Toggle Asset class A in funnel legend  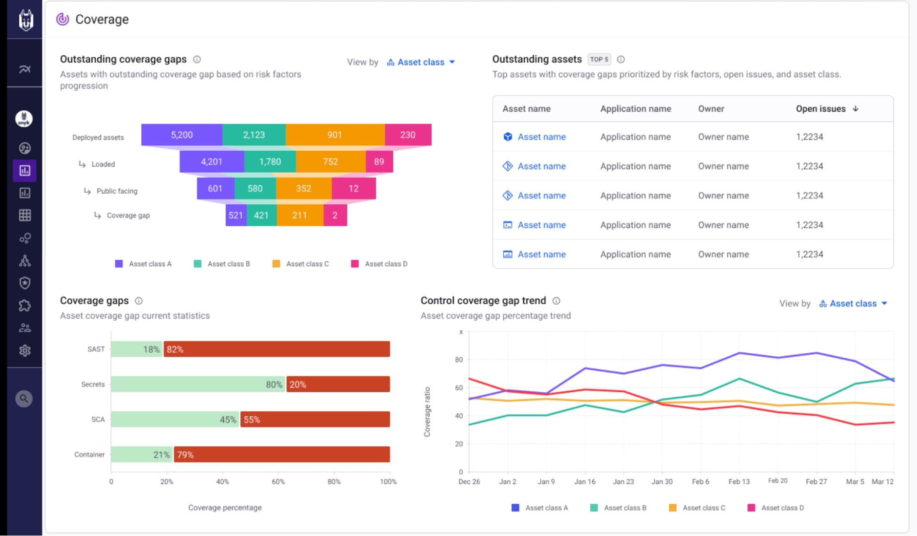(143, 264)
